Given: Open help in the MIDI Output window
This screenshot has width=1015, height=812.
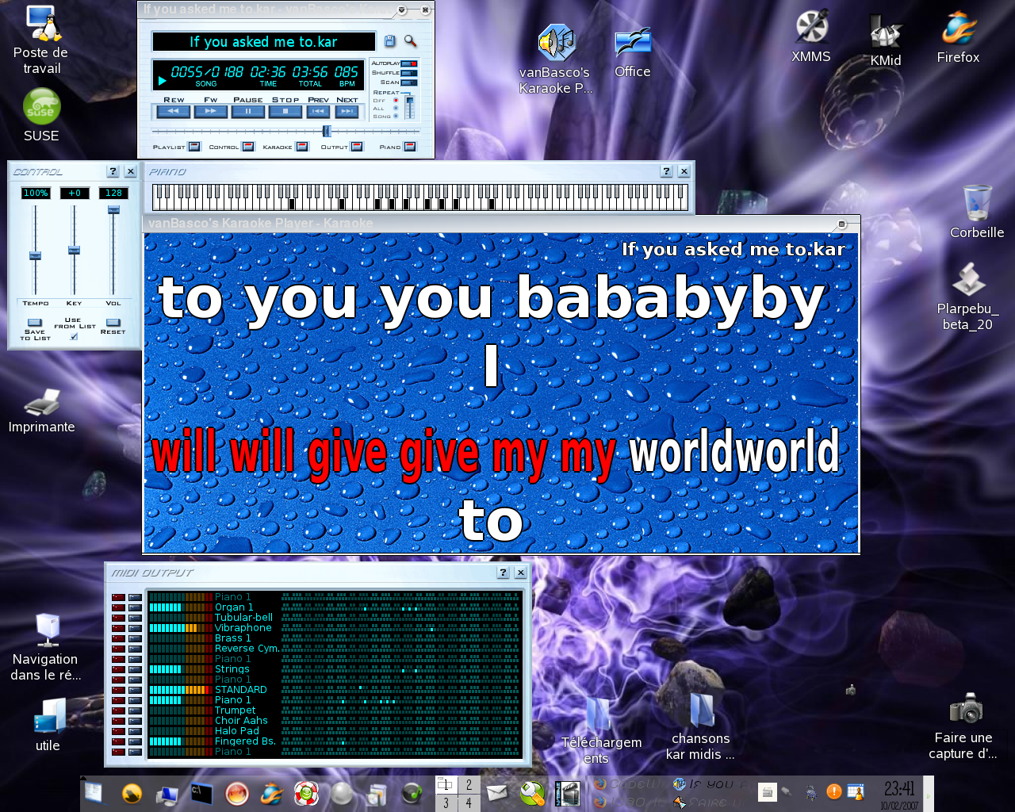Looking at the screenshot, I should coord(503,572).
